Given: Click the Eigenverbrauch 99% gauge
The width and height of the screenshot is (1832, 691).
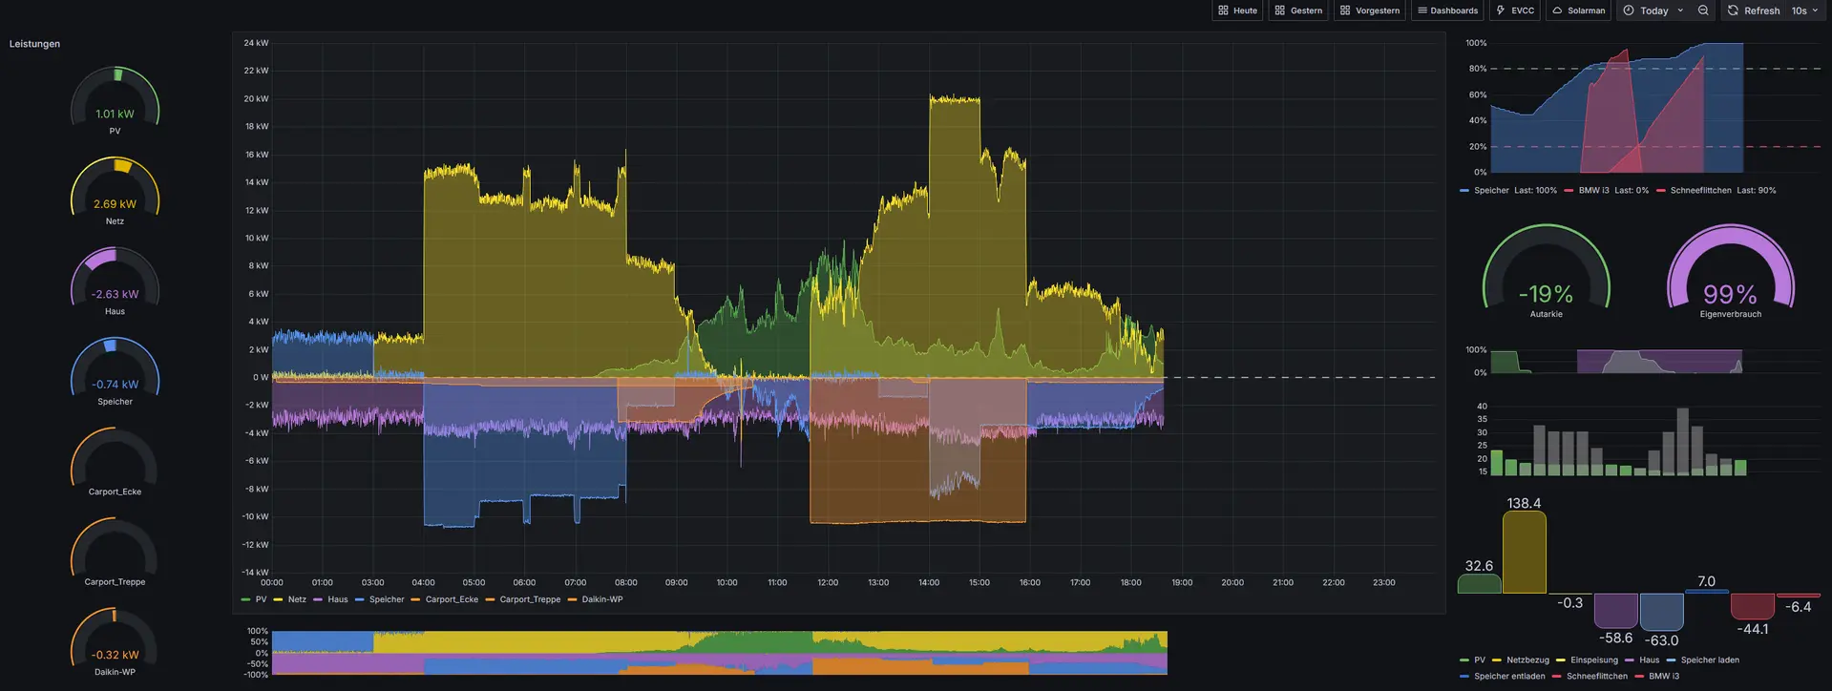Looking at the screenshot, I should (x=1730, y=271).
